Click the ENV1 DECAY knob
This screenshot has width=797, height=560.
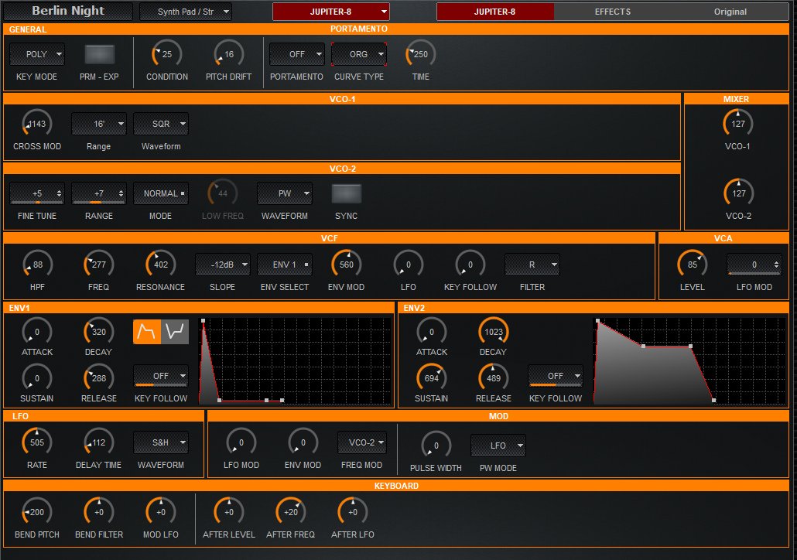pyautogui.click(x=98, y=332)
